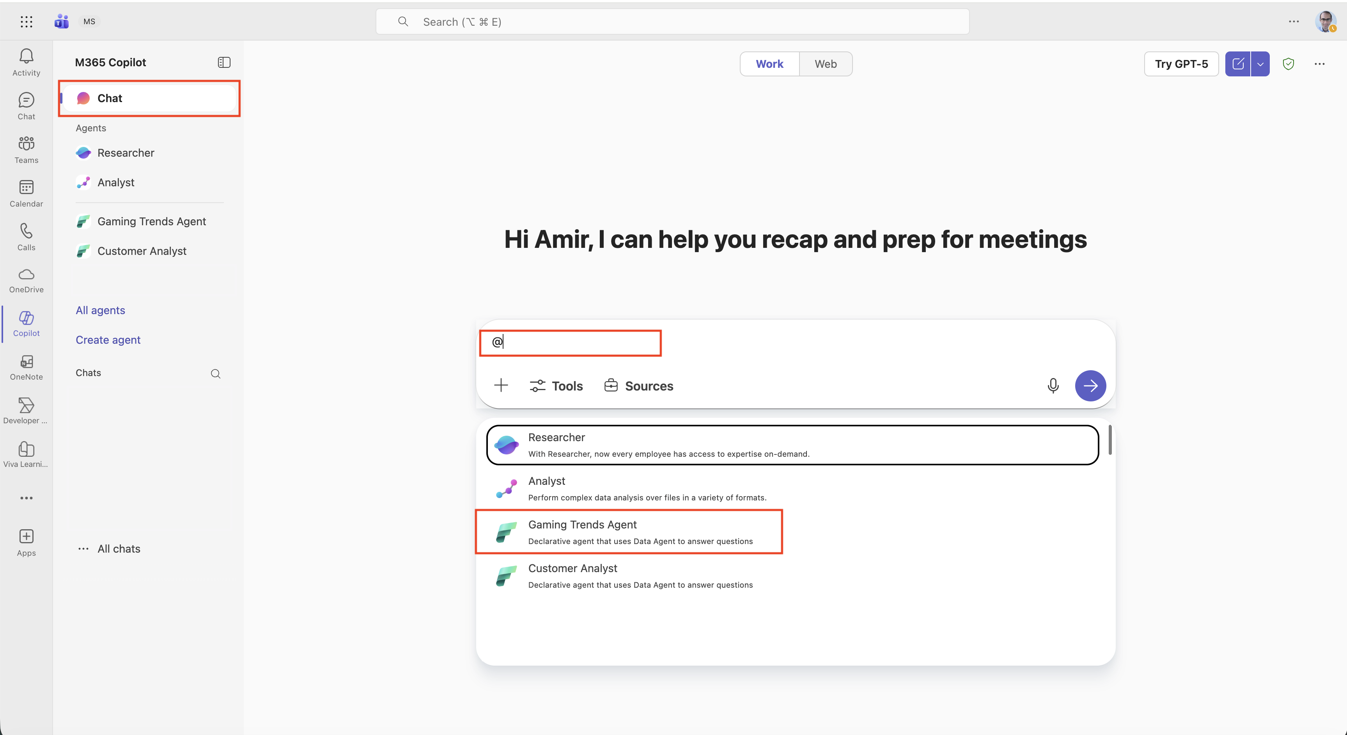This screenshot has height=735, width=1347.
Task: Open Calls in the left rail
Action: [x=26, y=237]
